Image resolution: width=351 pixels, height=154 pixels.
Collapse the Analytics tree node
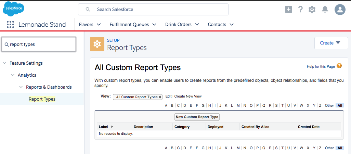(13, 75)
